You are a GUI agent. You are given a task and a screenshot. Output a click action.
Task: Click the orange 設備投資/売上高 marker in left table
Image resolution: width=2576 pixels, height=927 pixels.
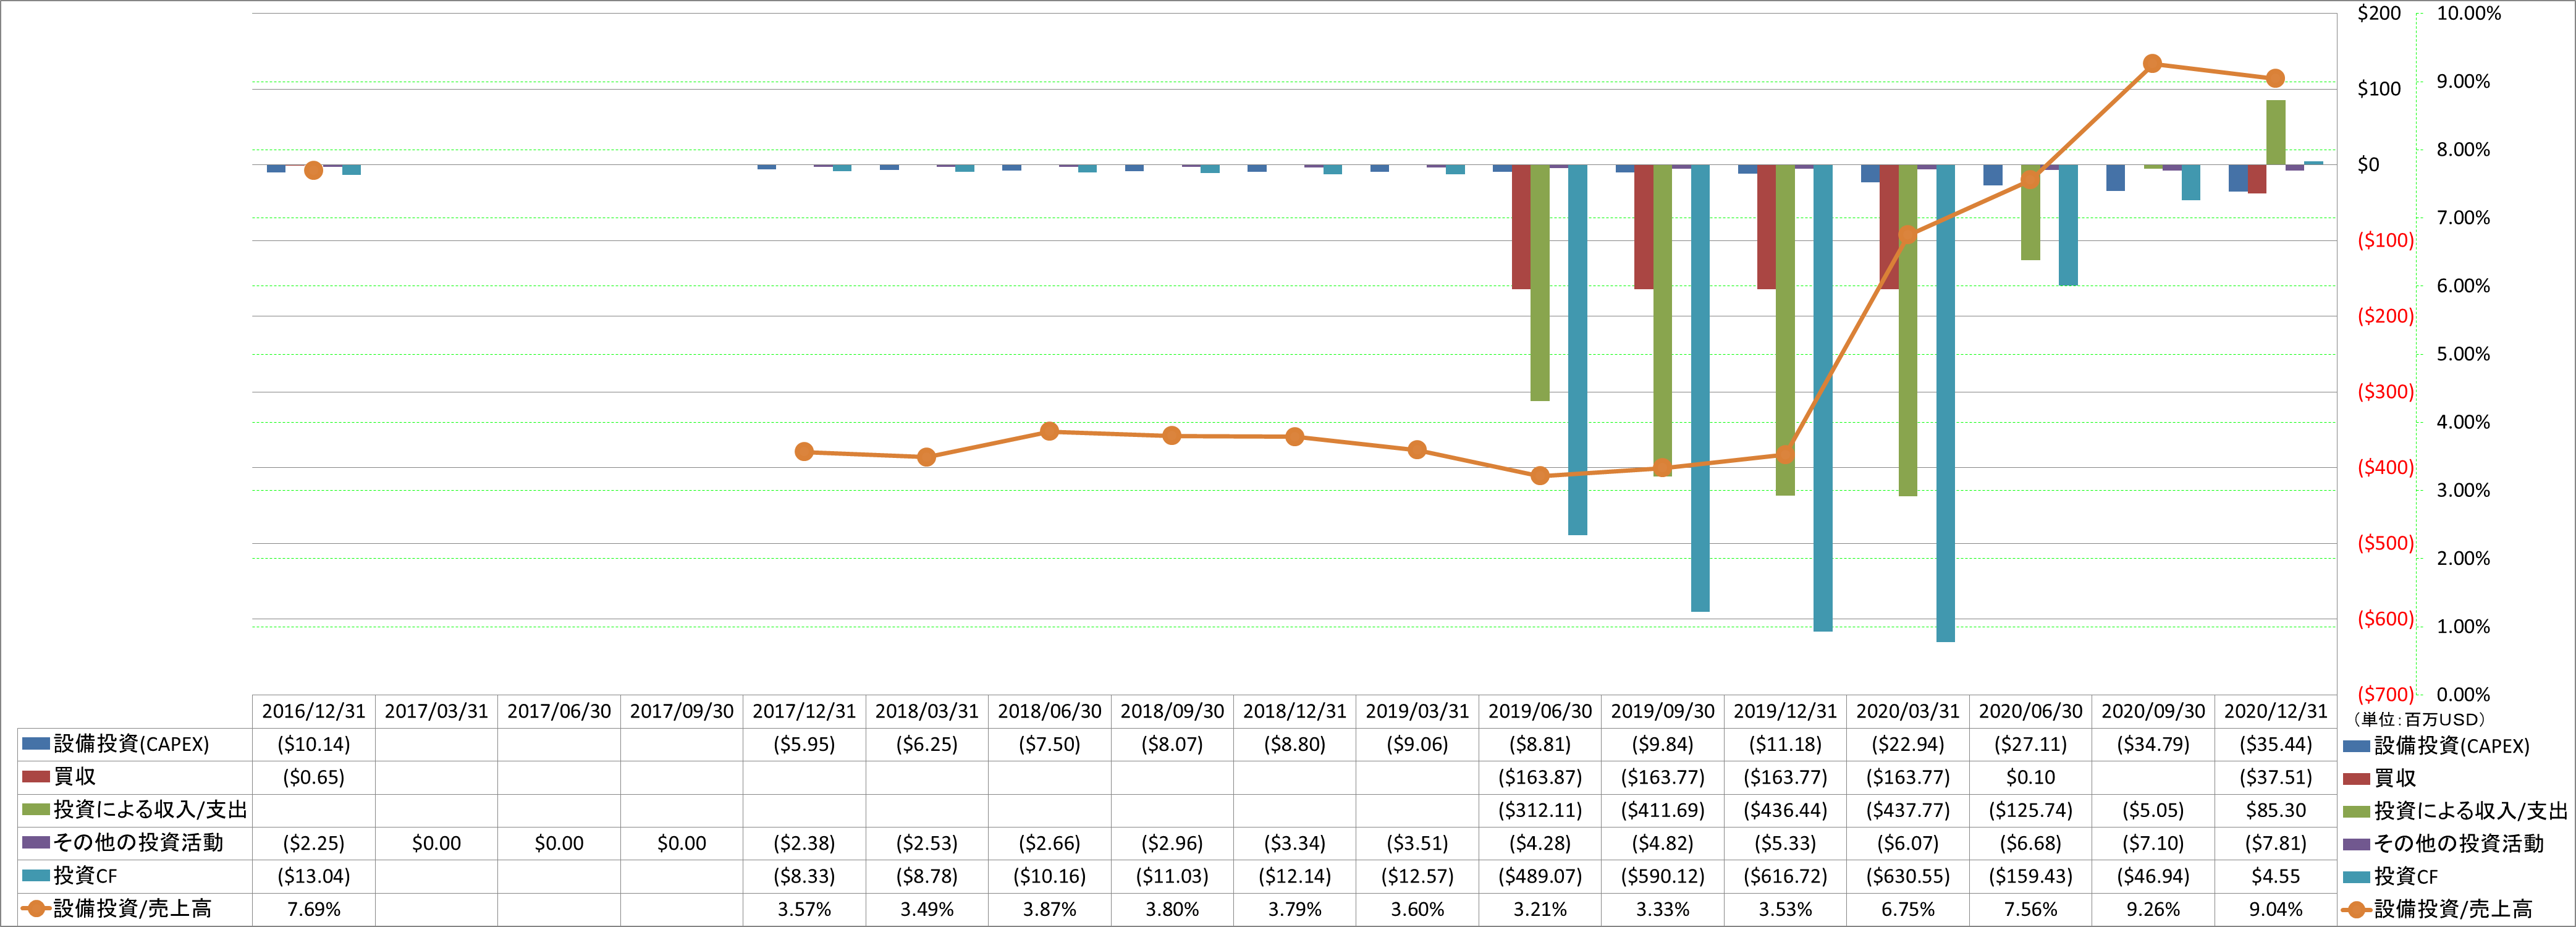[36, 909]
